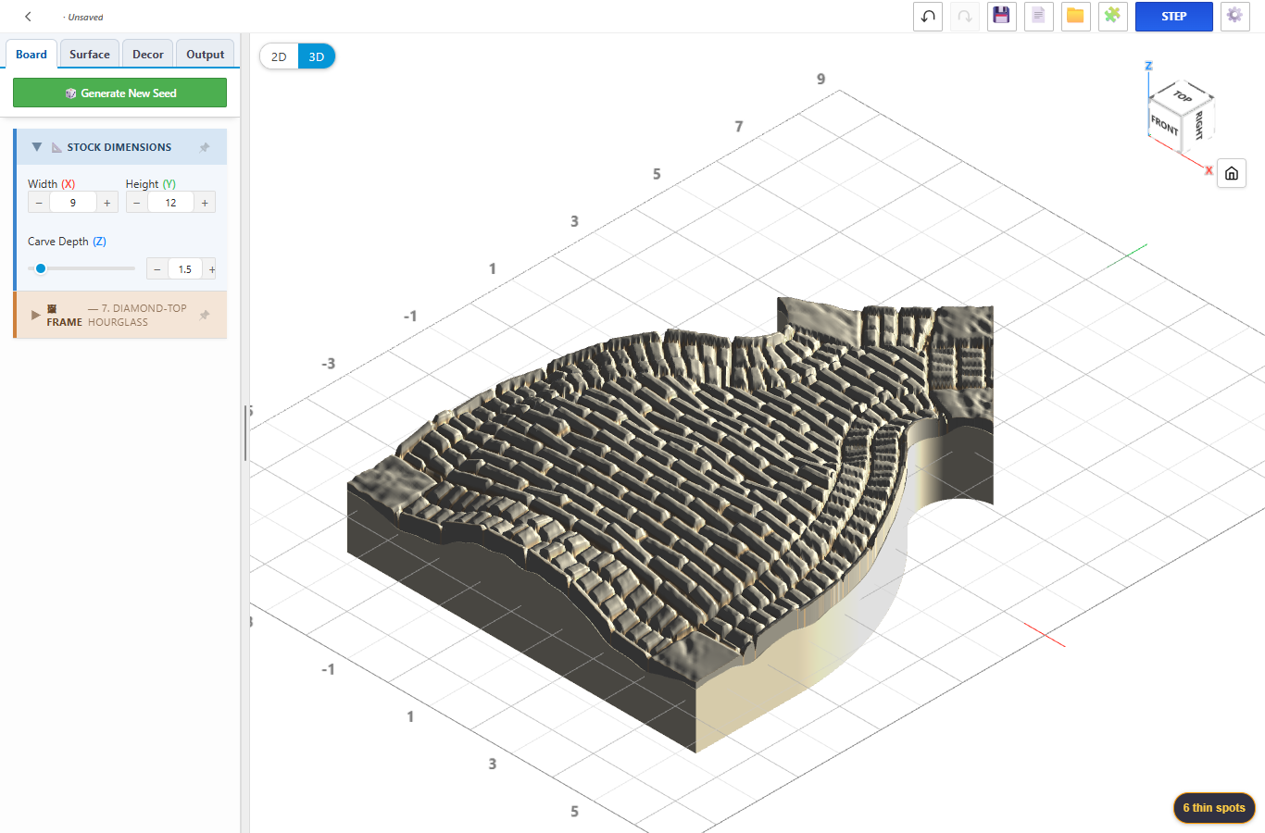Increase Width (X) with plus button
The image size is (1265, 833).
[x=107, y=203]
